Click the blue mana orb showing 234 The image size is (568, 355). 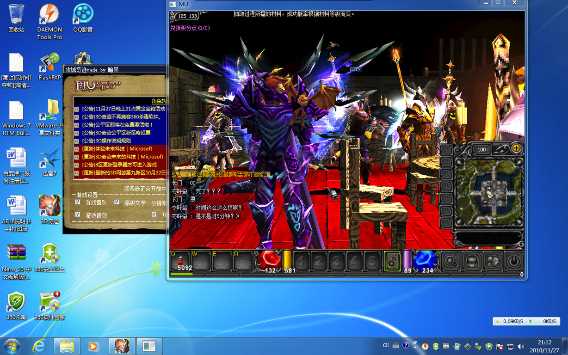425,261
